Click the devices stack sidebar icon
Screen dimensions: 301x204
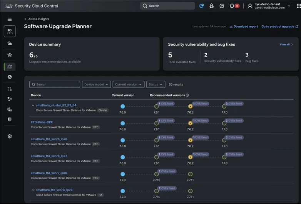pos(10,109)
